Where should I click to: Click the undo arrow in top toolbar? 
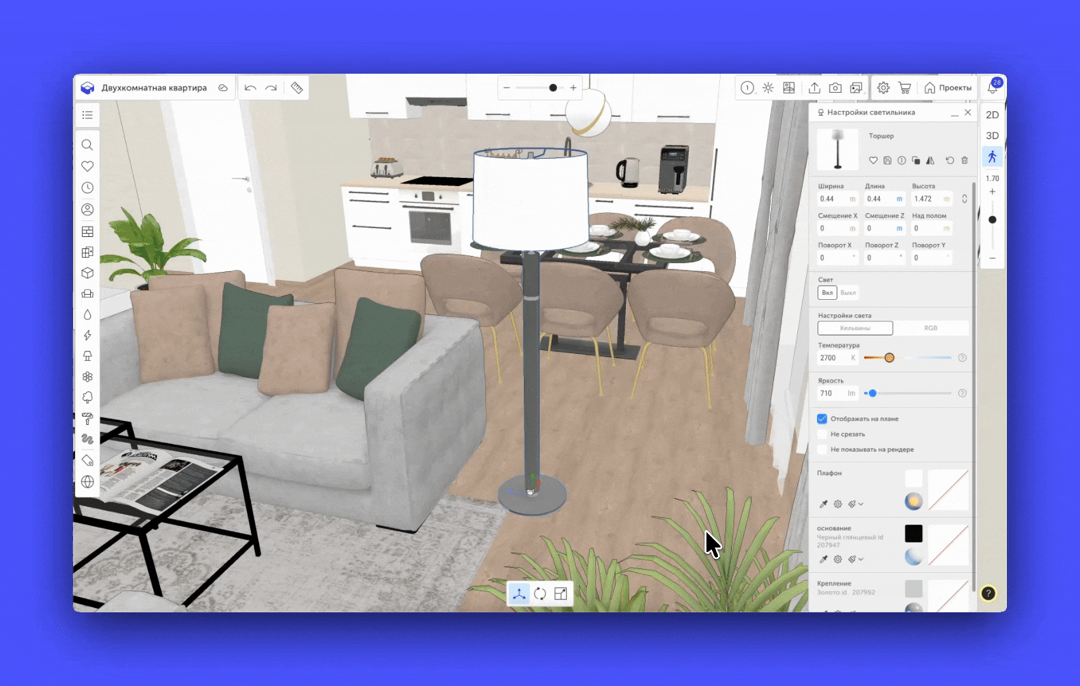(250, 88)
